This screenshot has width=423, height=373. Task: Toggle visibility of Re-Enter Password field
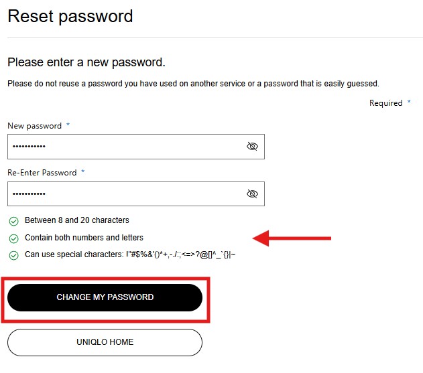pos(252,194)
